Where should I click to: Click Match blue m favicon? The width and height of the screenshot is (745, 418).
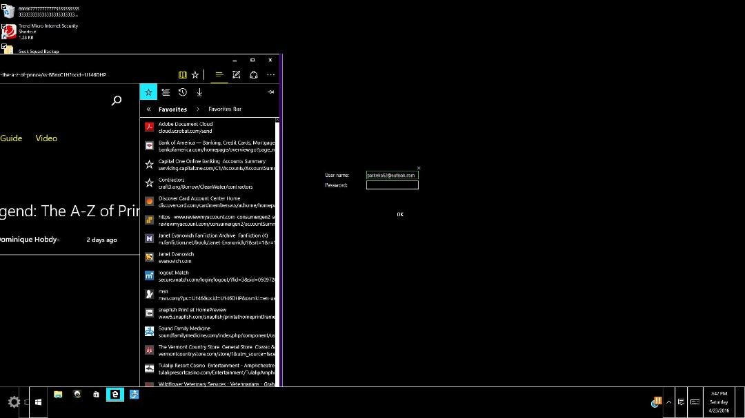pos(149,275)
